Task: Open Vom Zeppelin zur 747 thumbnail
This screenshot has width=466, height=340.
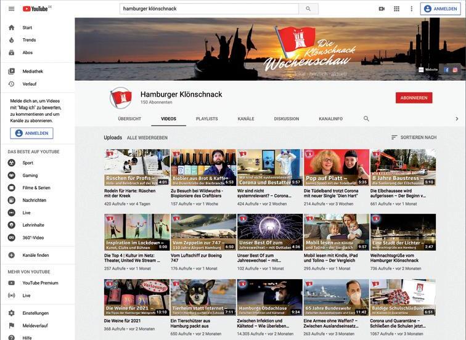Action: pos(203,232)
